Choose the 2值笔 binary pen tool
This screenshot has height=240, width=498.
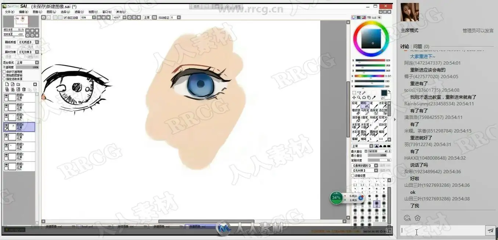click(365, 119)
